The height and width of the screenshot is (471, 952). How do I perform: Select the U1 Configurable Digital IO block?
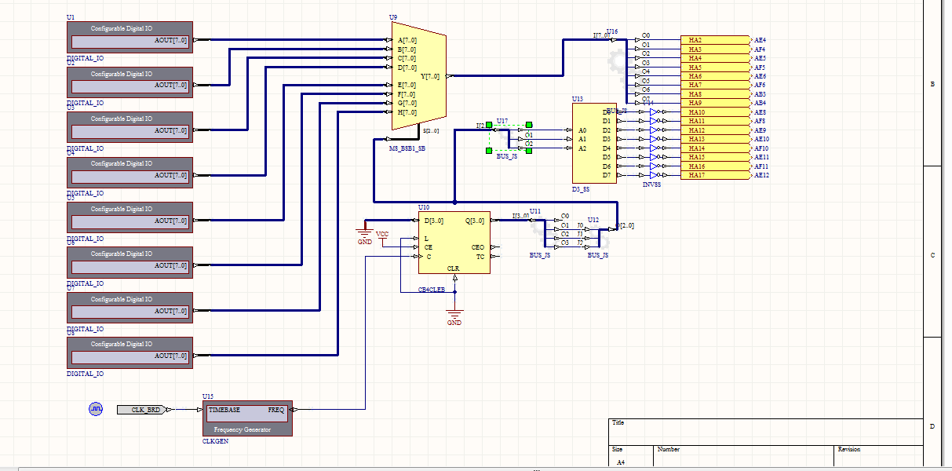click(129, 36)
